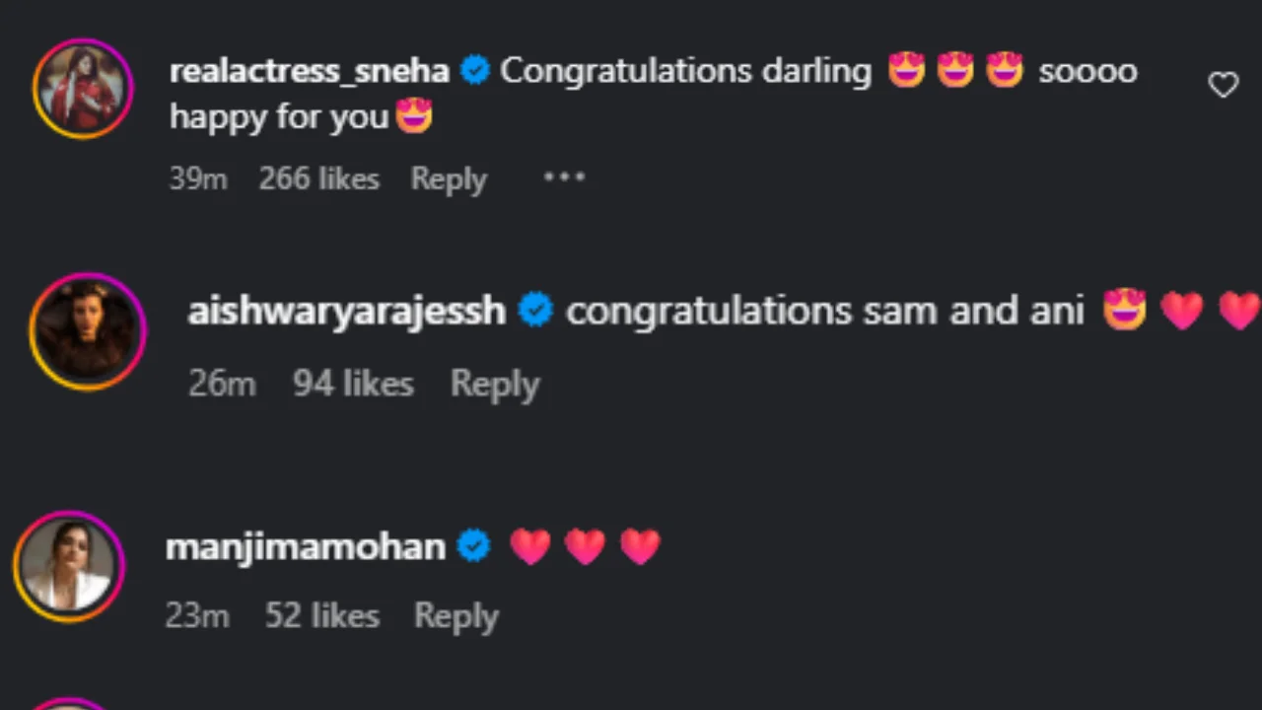
Task: Open the username realactress_sneha
Action: [309, 70]
